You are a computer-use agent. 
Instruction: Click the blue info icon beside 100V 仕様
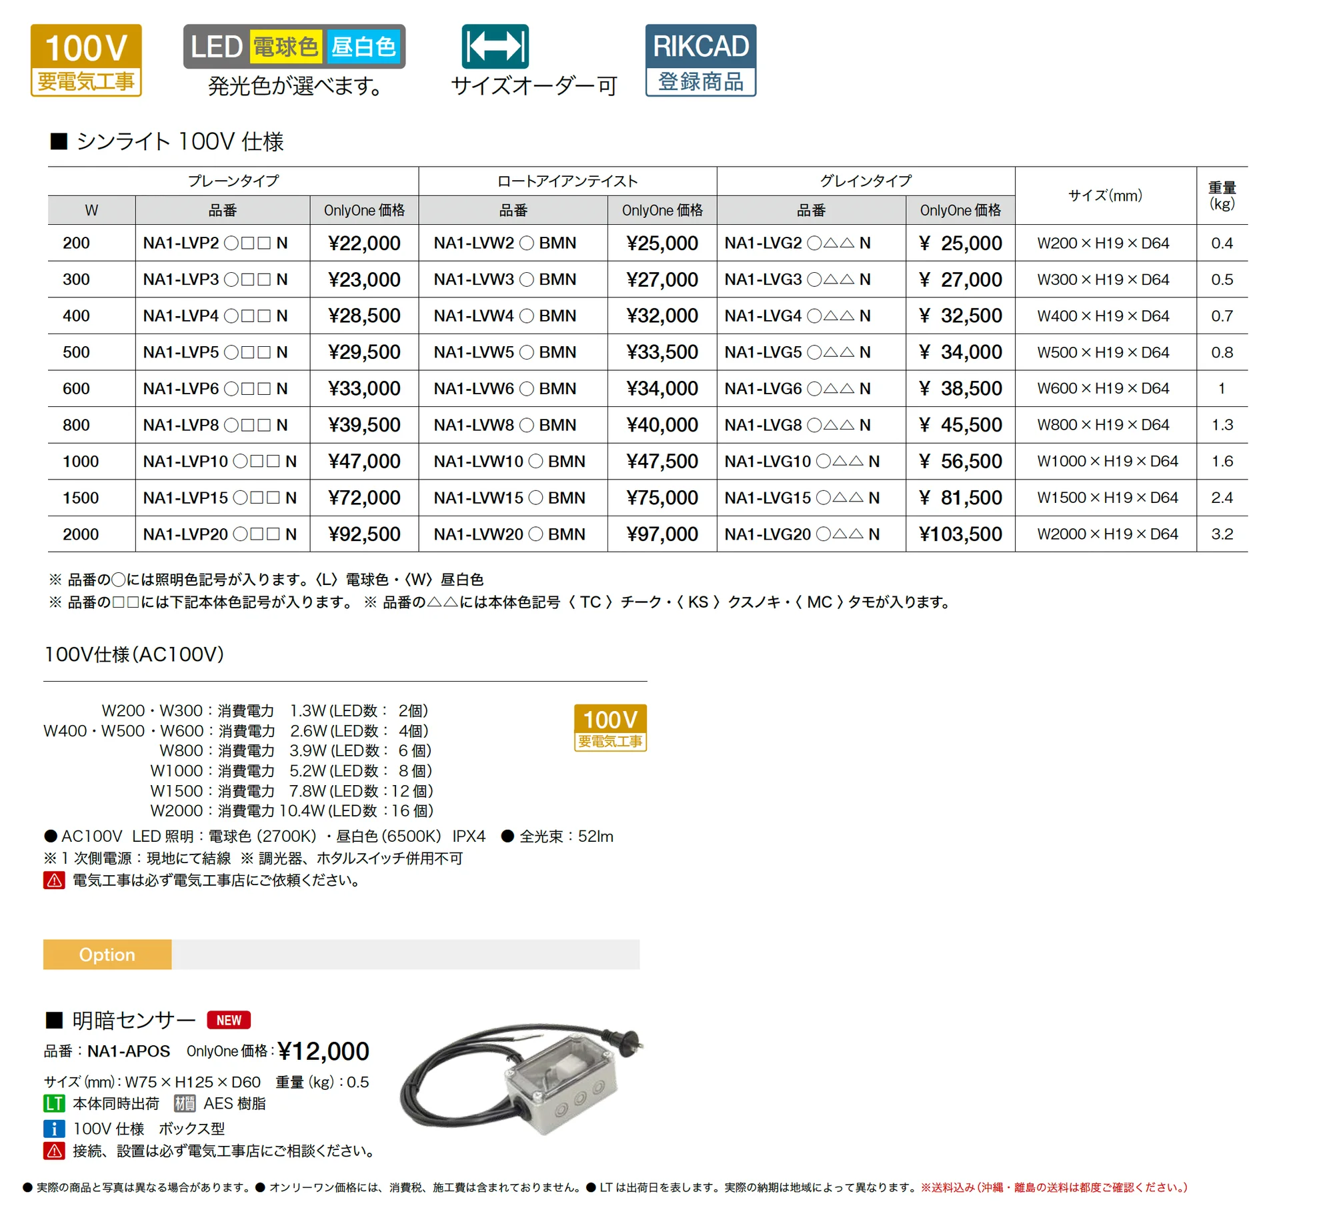54,1129
